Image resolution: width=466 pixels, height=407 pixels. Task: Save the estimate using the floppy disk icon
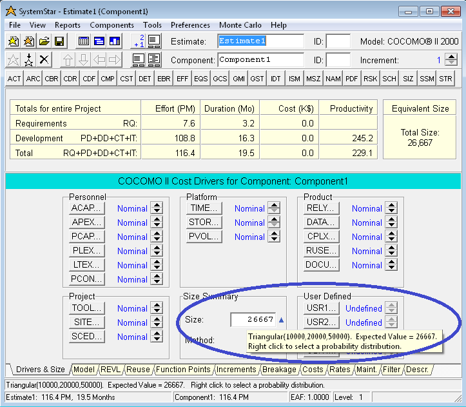(59, 41)
